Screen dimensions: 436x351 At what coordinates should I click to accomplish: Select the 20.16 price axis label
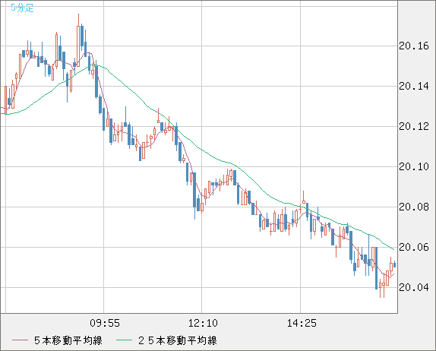pos(414,46)
